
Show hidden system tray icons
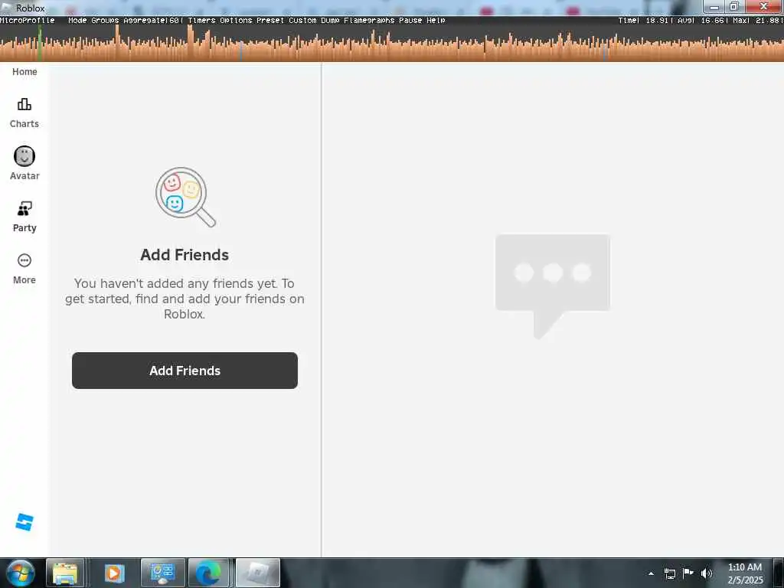point(651,573)
